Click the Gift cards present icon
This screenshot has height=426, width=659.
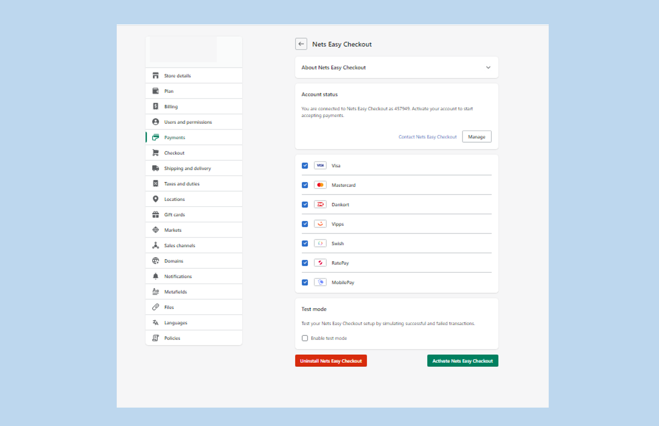156,214
